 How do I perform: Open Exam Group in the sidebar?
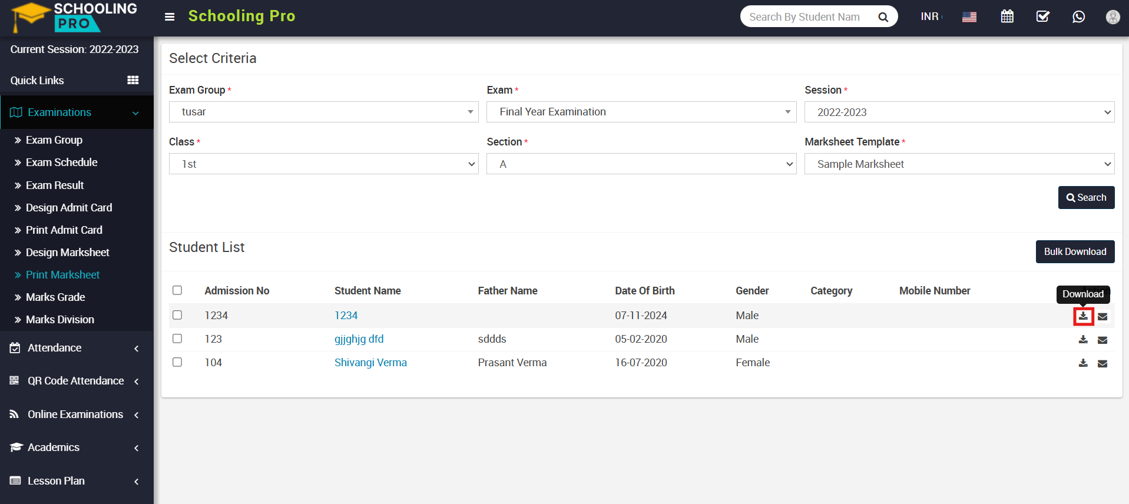[54, 140]
